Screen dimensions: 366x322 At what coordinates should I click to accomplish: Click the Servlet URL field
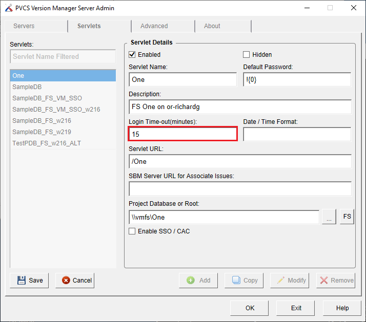click(240, 161)
